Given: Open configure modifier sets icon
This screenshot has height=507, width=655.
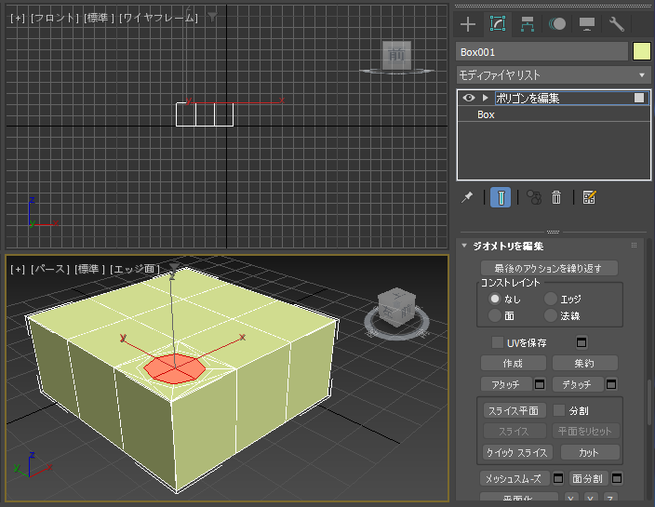Looking at the screenshot, I should click(x=589, y=197).
